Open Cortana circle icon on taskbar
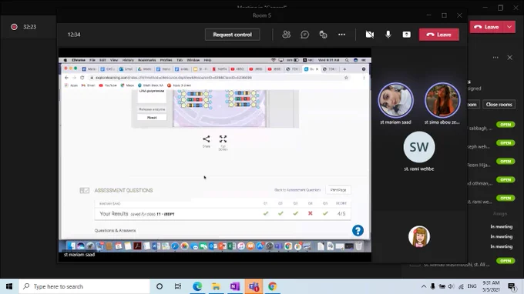 point(160,286)
